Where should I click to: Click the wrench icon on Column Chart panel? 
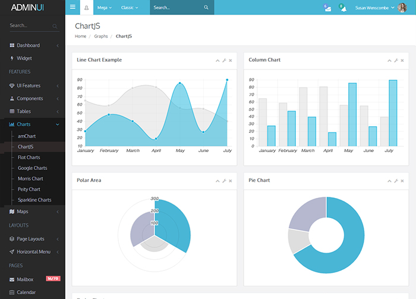tap(396, 61)
